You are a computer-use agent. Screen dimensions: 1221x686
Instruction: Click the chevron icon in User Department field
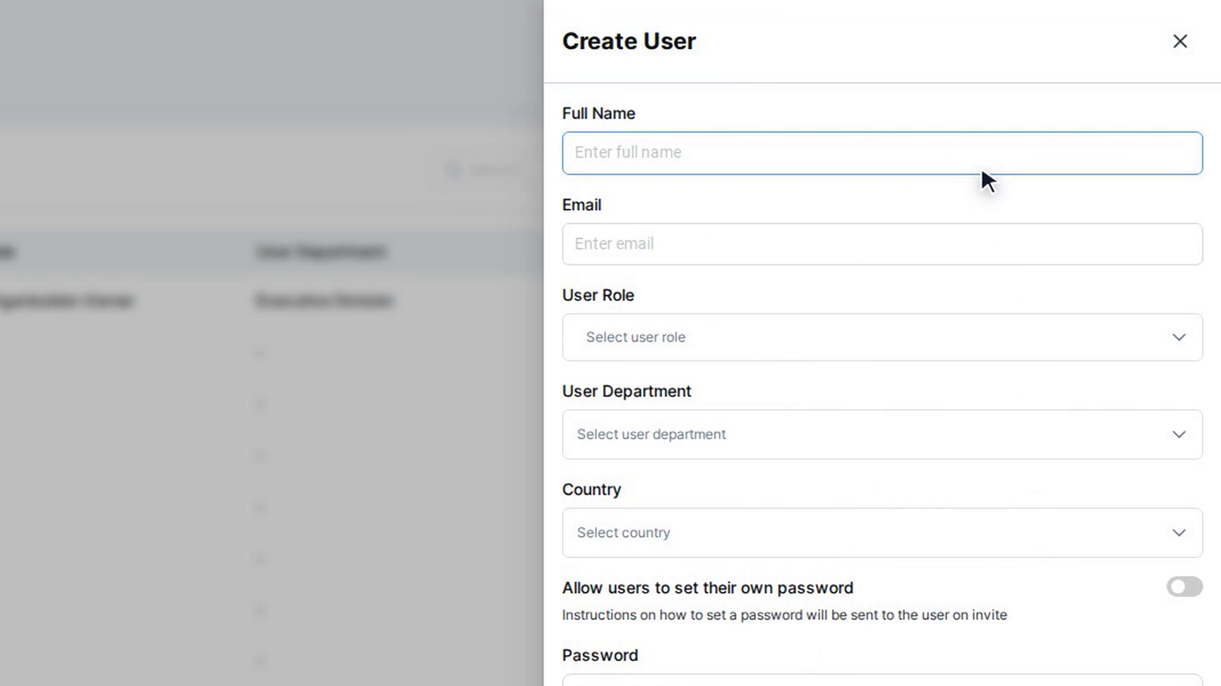(1178, 434)
